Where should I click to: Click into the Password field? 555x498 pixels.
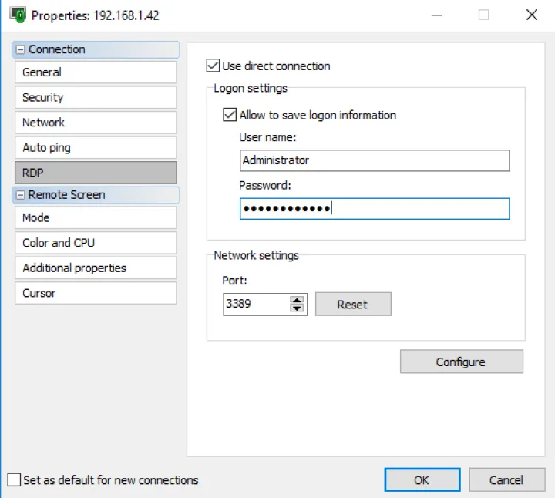point(374,209)
